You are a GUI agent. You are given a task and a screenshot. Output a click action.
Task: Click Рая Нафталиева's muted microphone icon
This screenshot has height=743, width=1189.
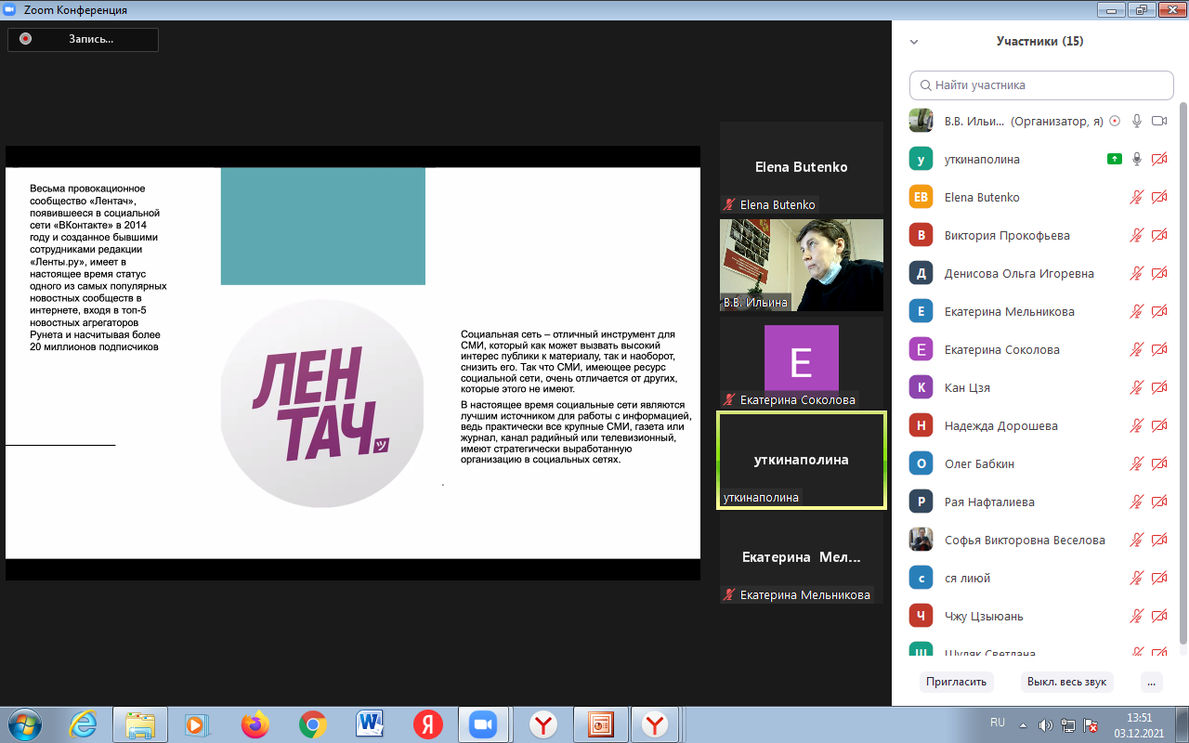click(1136, 502)
